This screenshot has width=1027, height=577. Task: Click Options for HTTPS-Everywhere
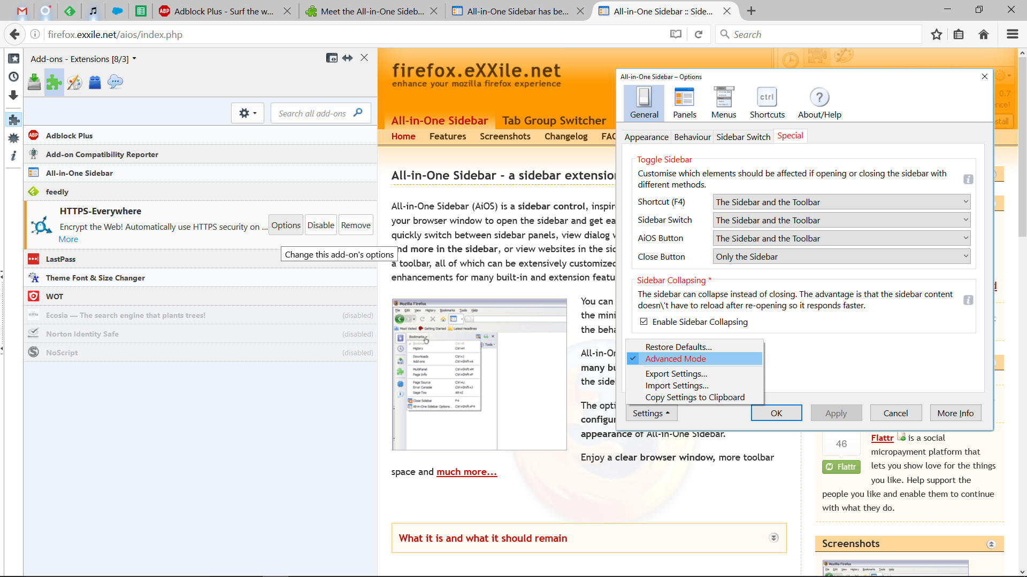(x=286, y=225)
